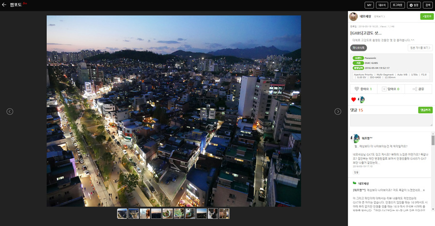Click the 로그아웃 logout button
Image resolution: width=435 pixels, height=226 pixels.
pyautogui.click(x=397, y=5)
